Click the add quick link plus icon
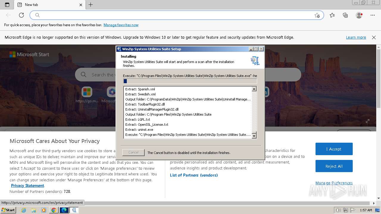The height and width of the screenshot is (214, 381). pos(289,95)
